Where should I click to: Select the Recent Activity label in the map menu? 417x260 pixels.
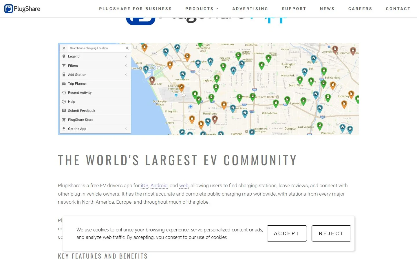pos(80,92)
